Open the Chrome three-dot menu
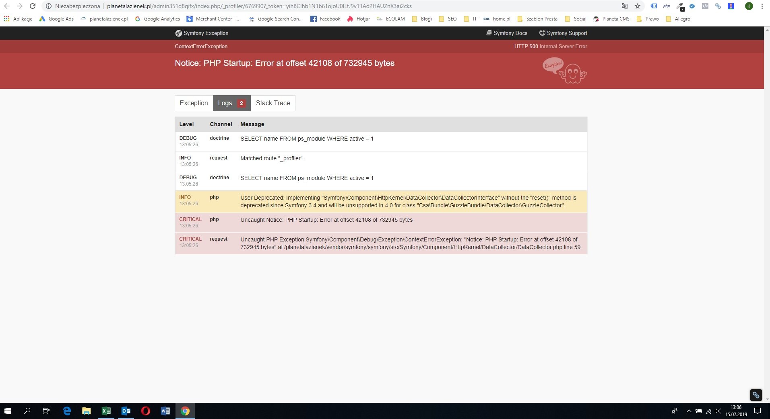Image resolution: width=770 pixels, height=419 pixels. point(762,6)
